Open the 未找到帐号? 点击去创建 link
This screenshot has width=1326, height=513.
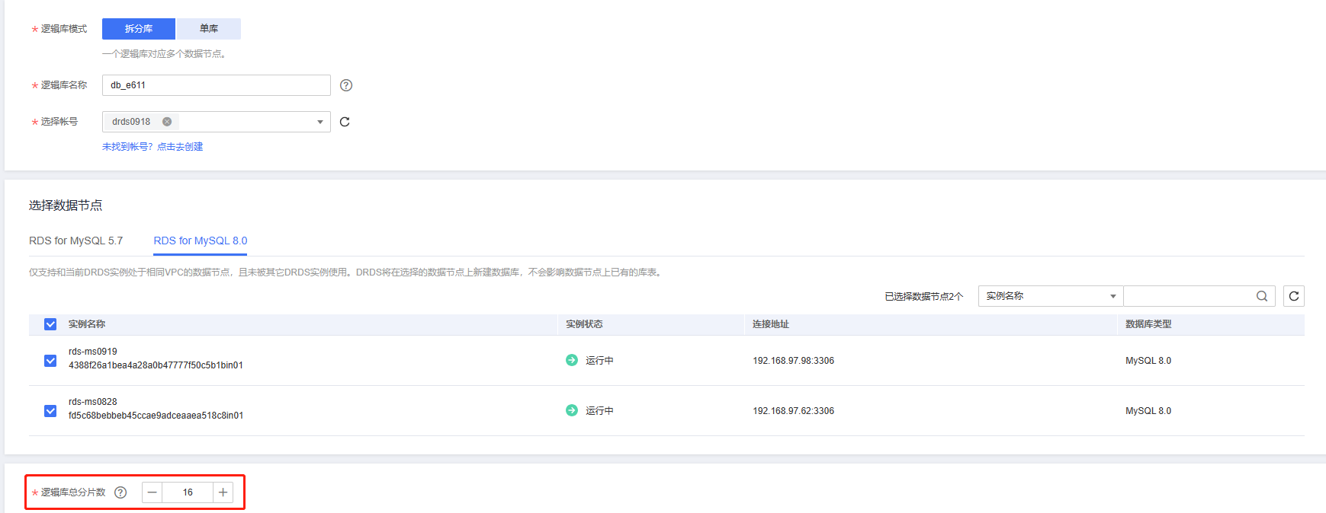click(x=153, y=147)
